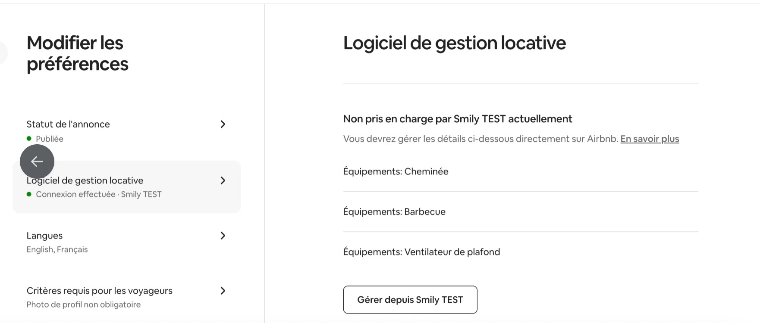Select the Équipements: Barbecue entry
This screenshot has width=760, height=323.
[x=394, y=212]
